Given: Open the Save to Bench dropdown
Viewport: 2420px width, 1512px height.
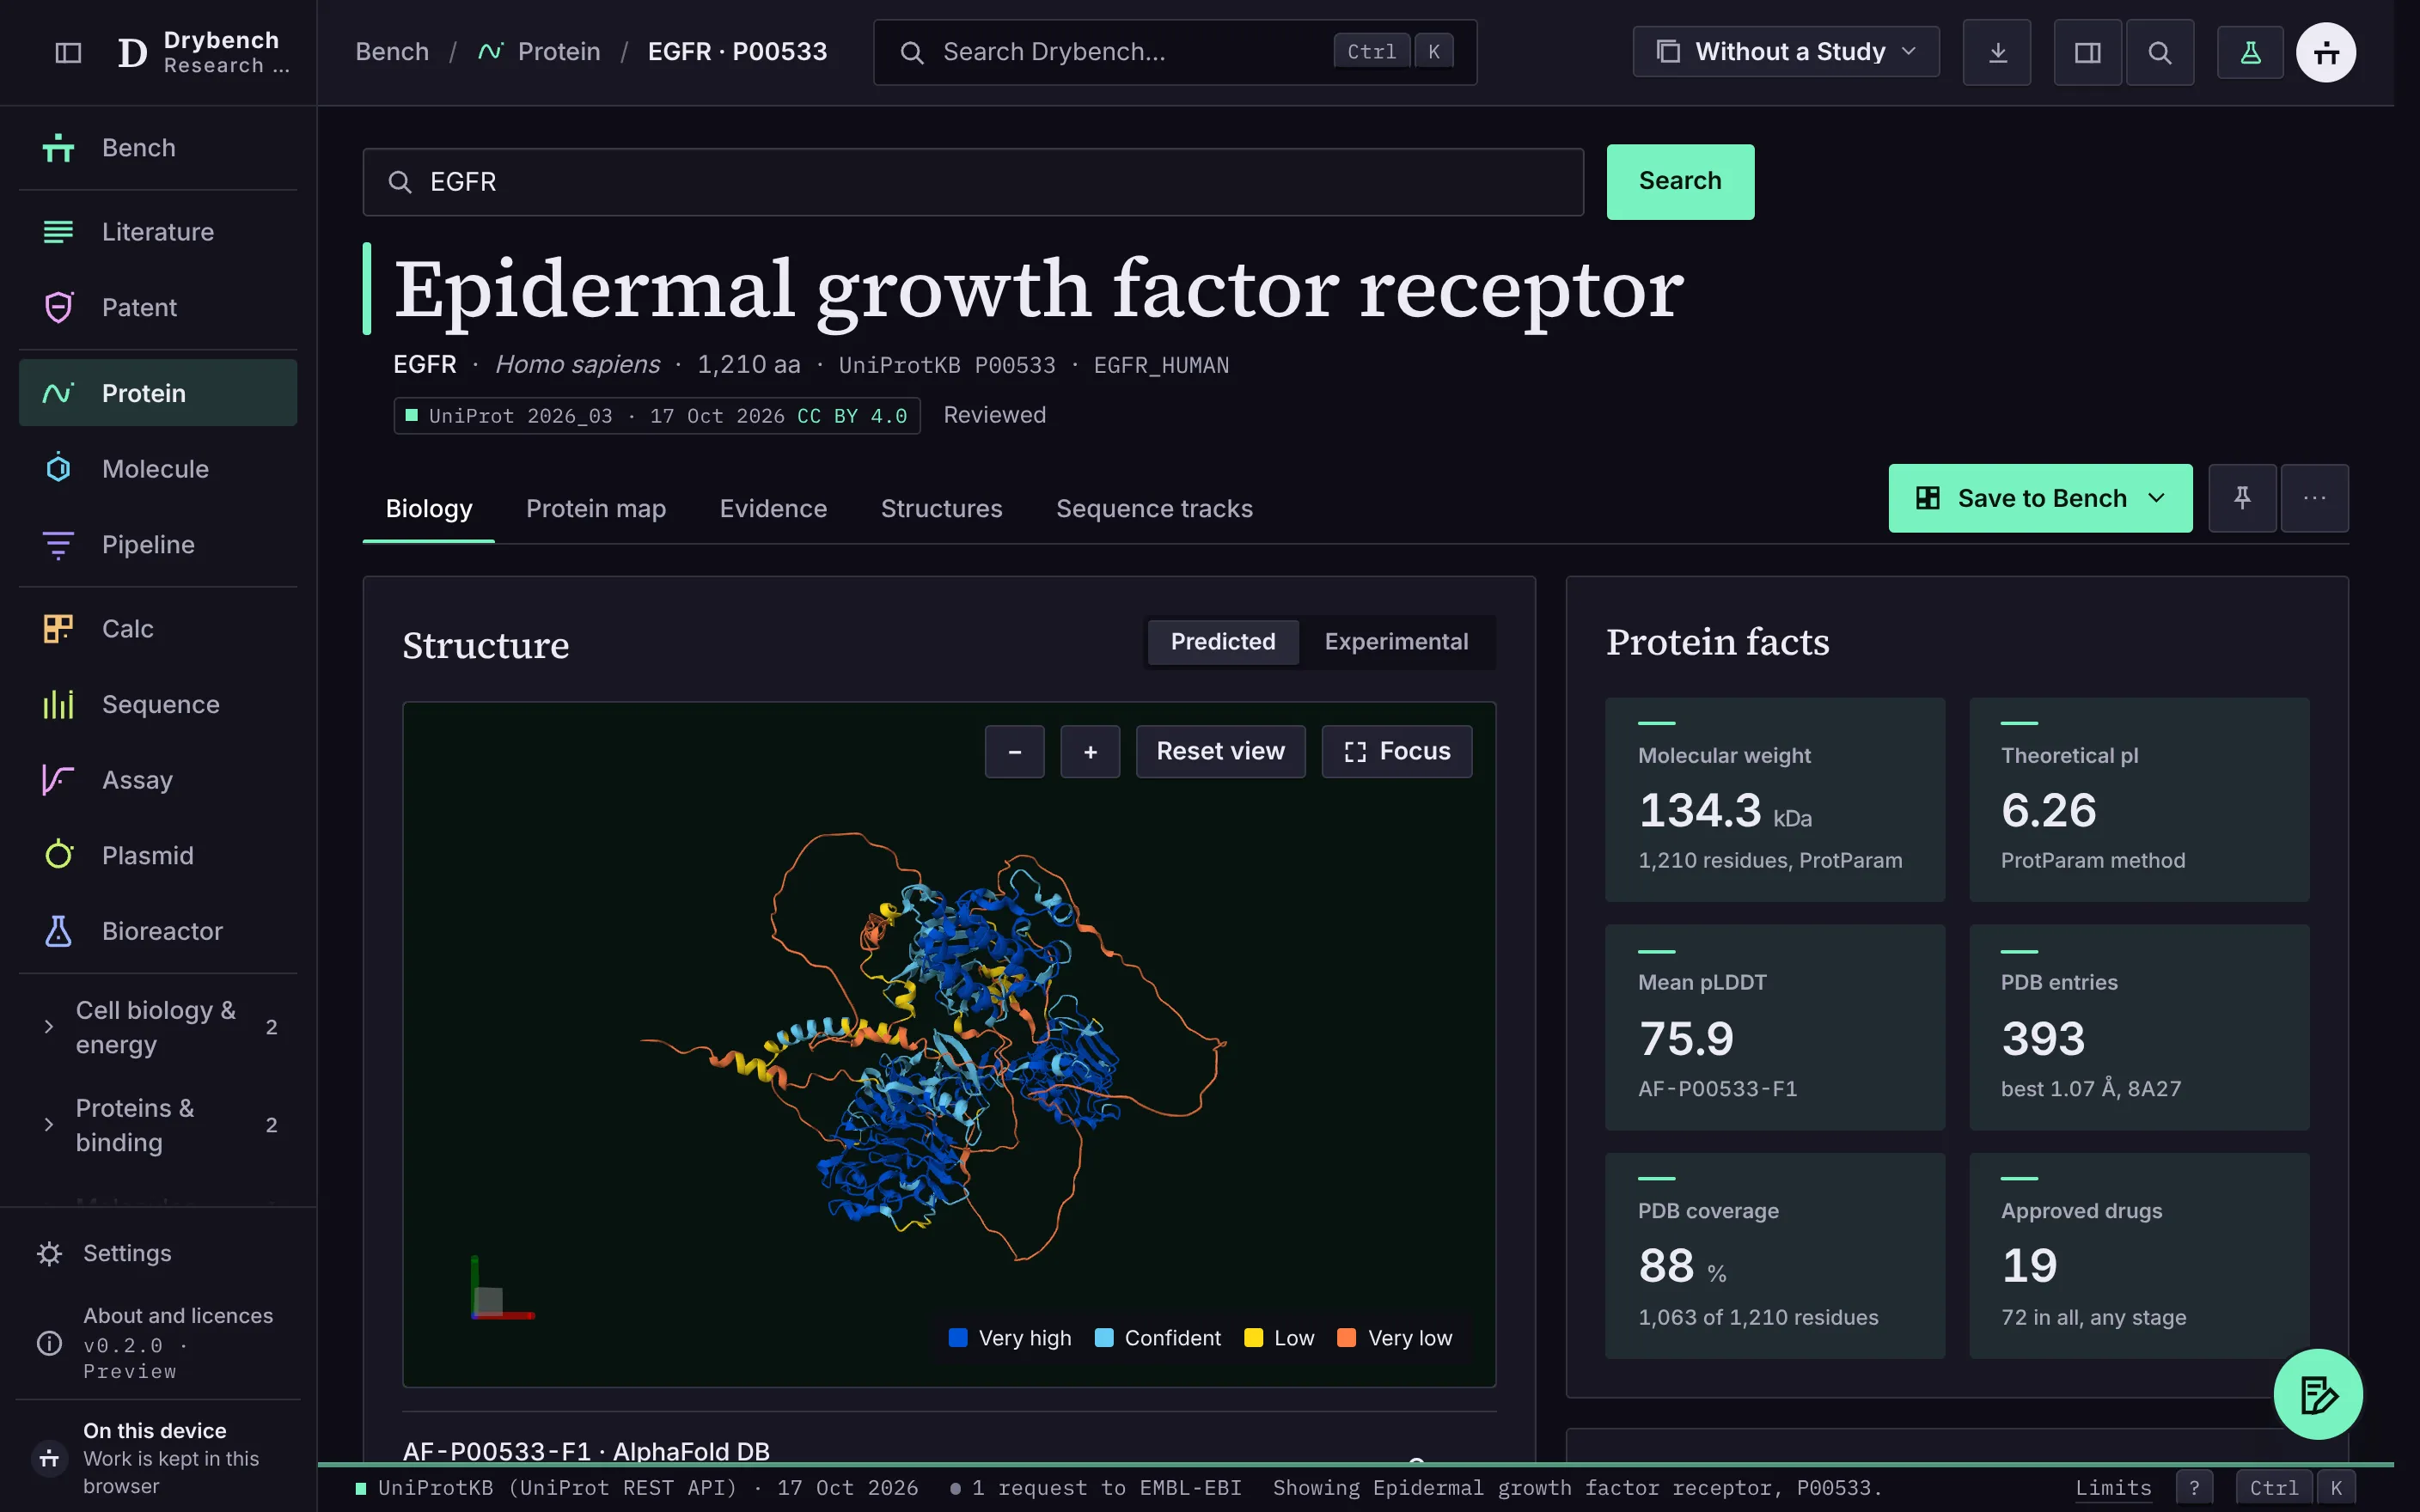Looking at the screenshot, I should tap(2040, 498).
